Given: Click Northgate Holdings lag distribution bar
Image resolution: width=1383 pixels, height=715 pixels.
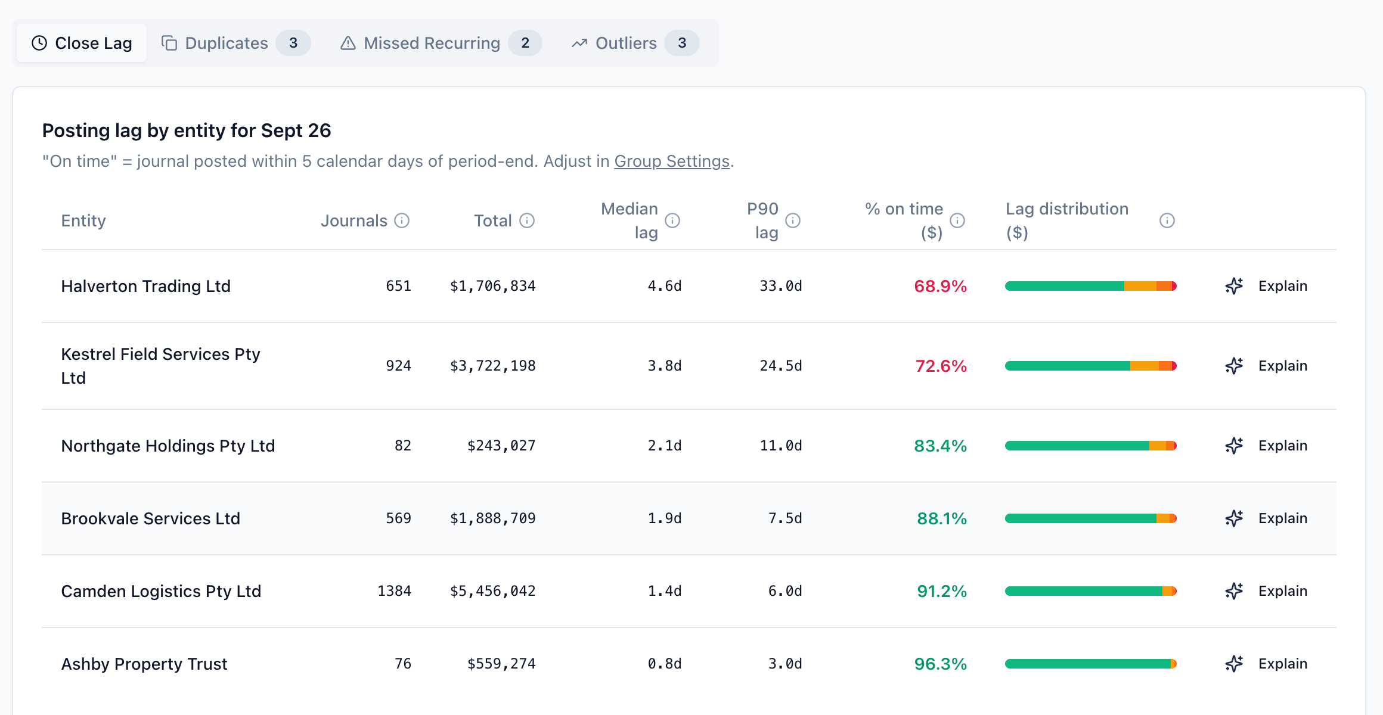Looking at the screenshot, I should 1091,446.
